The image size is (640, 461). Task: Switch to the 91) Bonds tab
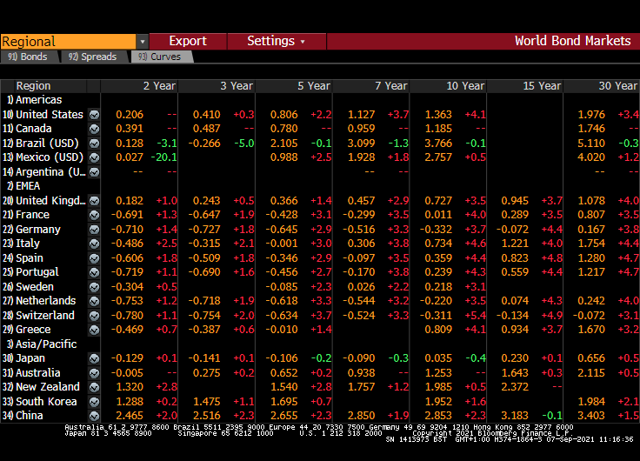[x=29, y=57]
